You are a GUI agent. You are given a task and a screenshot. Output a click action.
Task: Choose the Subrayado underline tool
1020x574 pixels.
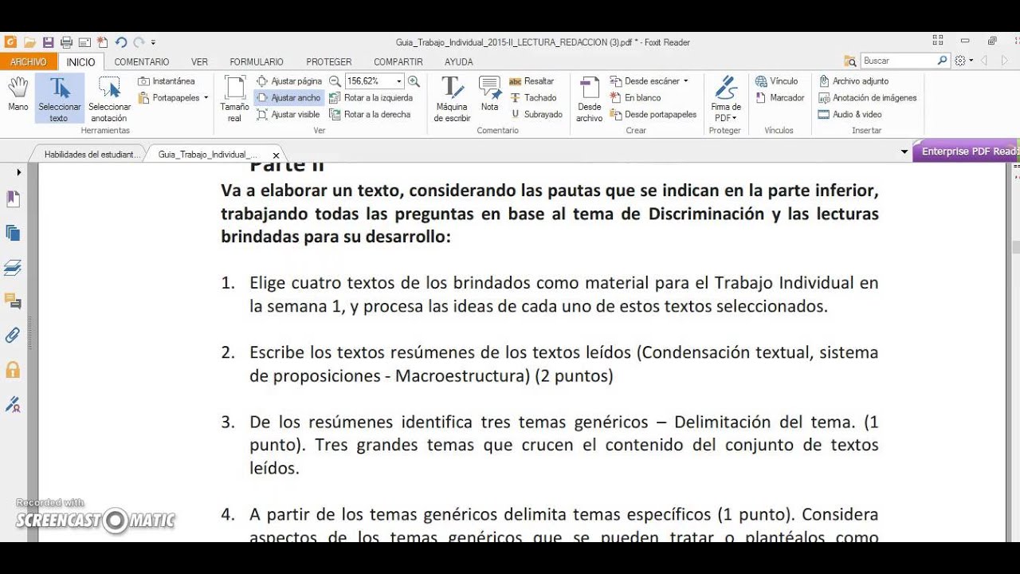pos(536,114)
